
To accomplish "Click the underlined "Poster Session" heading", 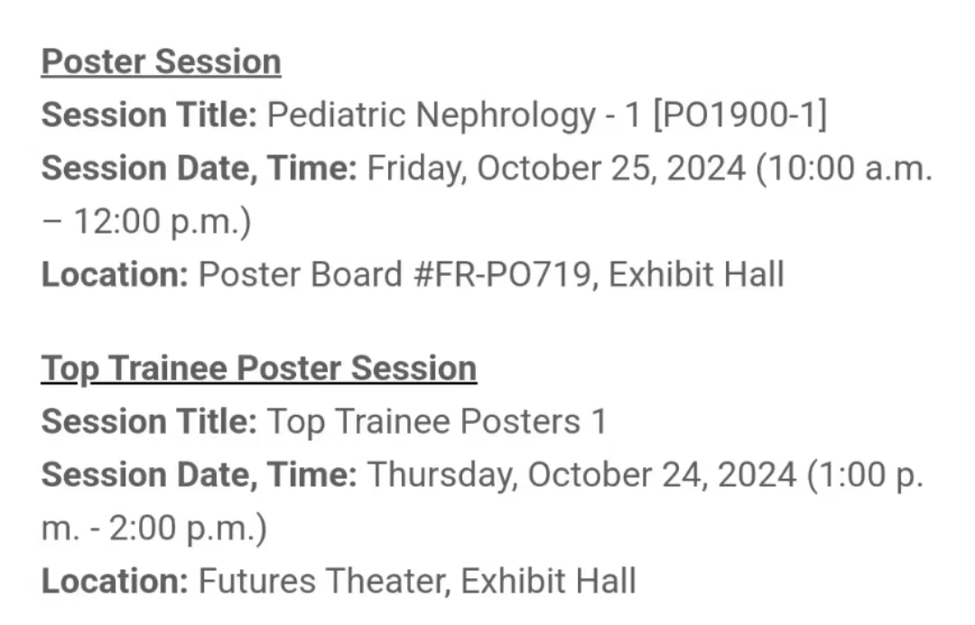I will (161, 62).
